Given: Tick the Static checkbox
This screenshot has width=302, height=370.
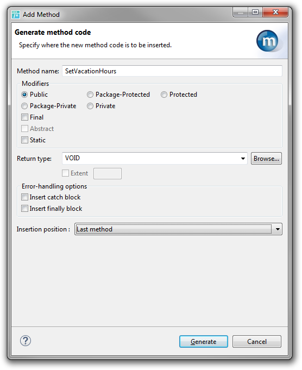Looking at the screenshot, I should [x=24, y=140].
